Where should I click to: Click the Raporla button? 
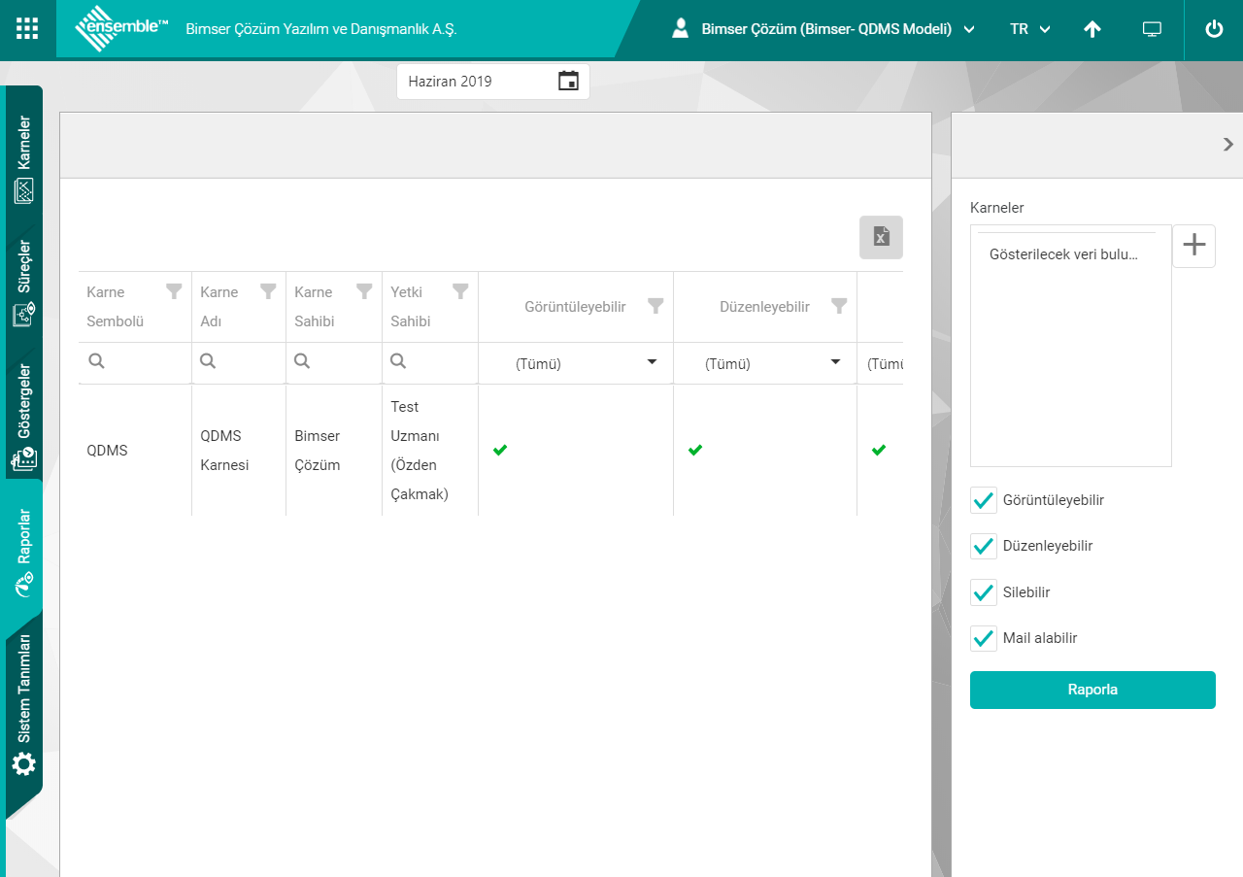point(1092,690)
